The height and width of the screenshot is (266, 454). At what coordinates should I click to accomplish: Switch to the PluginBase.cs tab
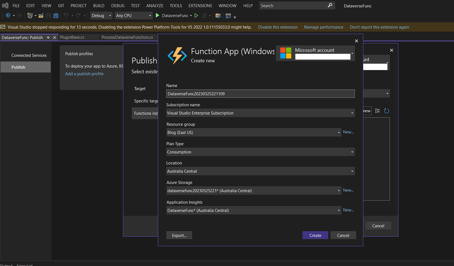click(72, 37)
